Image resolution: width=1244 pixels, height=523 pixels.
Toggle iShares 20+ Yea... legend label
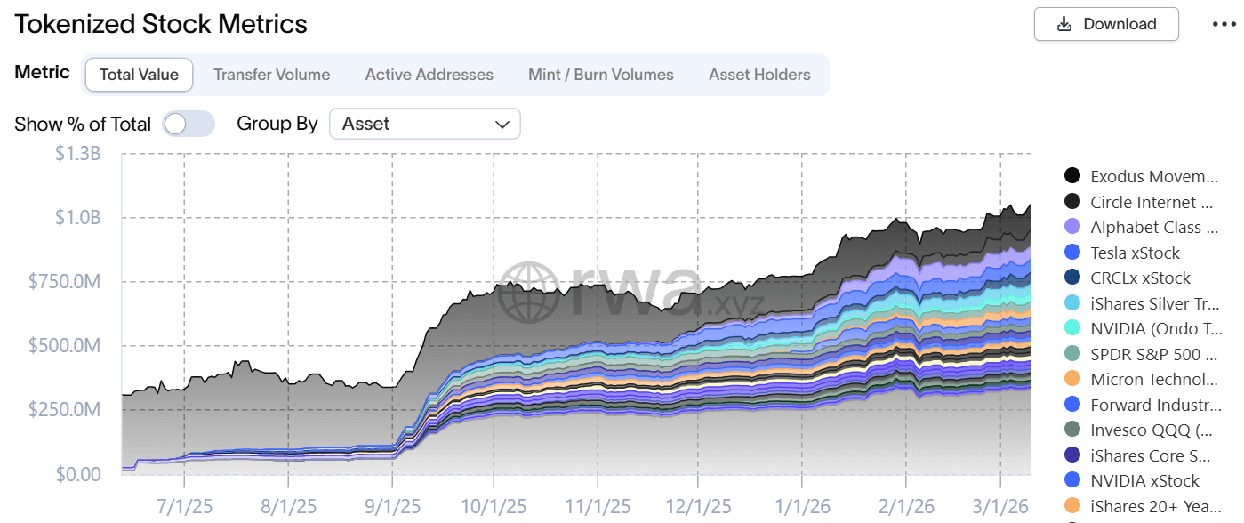1154,506
